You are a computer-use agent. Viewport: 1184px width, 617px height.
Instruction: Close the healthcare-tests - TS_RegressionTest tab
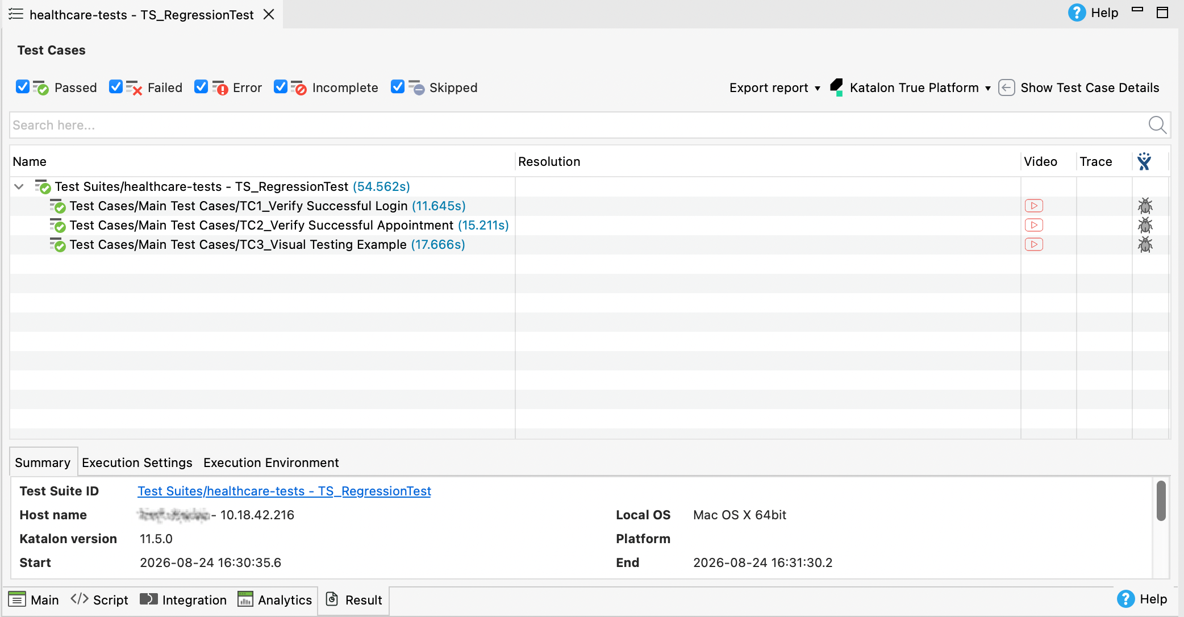269,14
